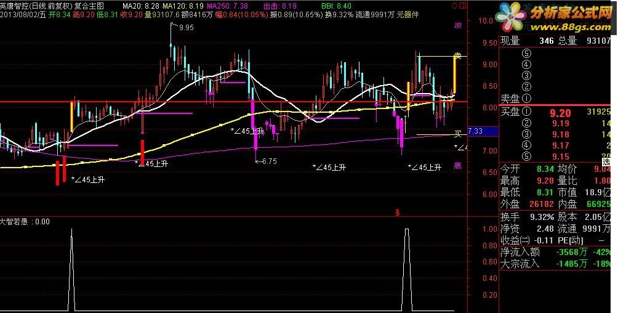The width and height of the screenshot is (618, 313).
Task: Click the 选 button at the panel edge
Action: click(606, 161)
